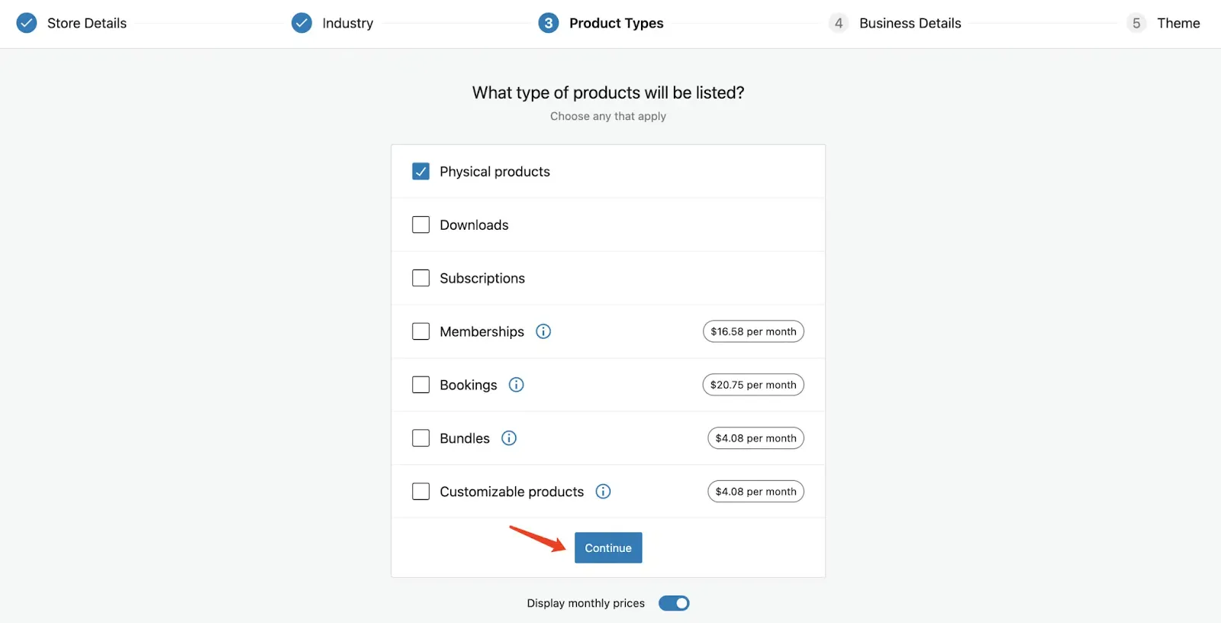Click the Display monthly prices label
1221x623 pixels.
click(585, 603)
